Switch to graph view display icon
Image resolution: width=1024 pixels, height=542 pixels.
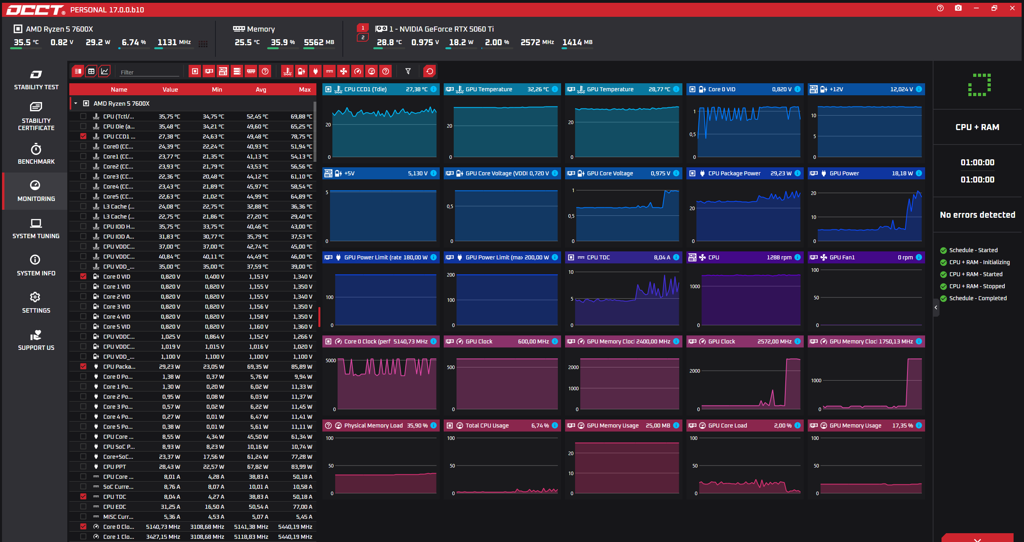point(105,71)
